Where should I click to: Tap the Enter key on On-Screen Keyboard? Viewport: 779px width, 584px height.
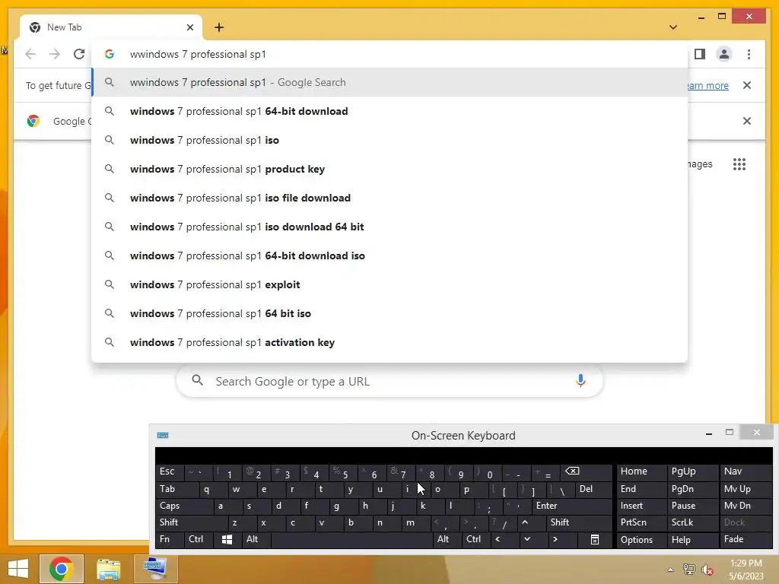[572, 506]
